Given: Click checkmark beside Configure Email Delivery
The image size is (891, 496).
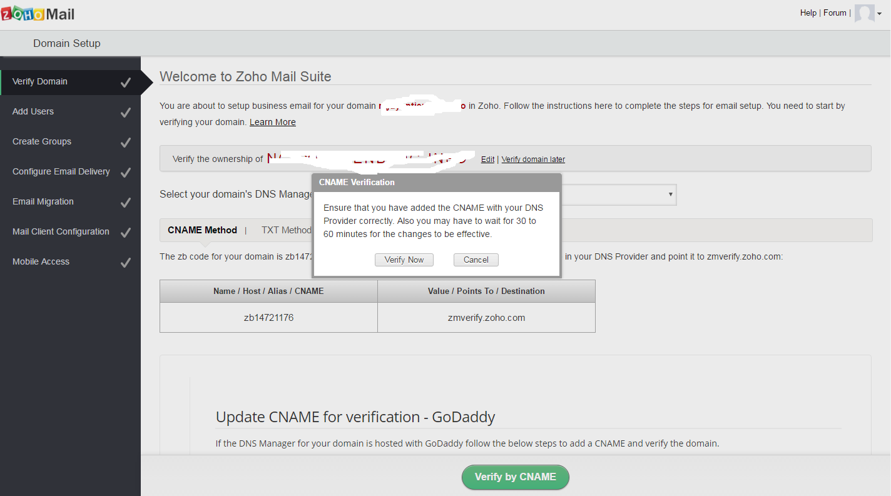Looking at the screenshot, I should (x=126, y=172).
